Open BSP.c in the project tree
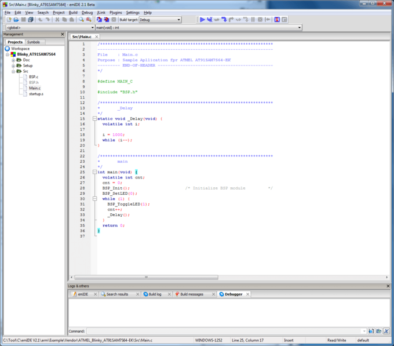 [33, 77]
